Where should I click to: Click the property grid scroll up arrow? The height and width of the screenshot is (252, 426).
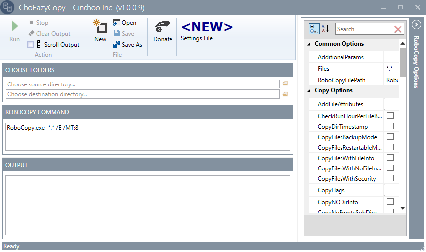[403, 43]
